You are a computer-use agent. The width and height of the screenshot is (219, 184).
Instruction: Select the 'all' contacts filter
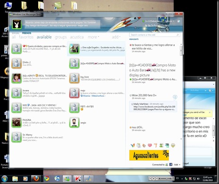14,37
